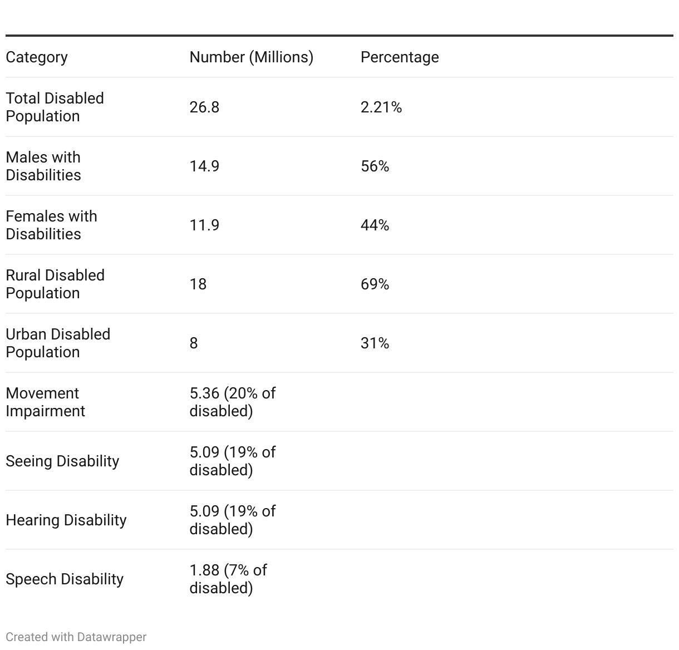
Task: Click the 31% percentage cell
Action: click(x=375, y=343)
